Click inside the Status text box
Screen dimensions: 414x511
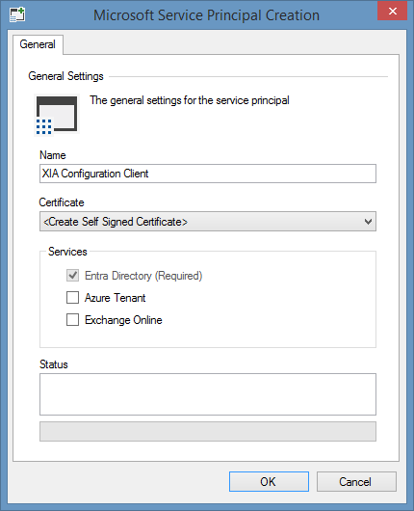[x=208, y=394]
